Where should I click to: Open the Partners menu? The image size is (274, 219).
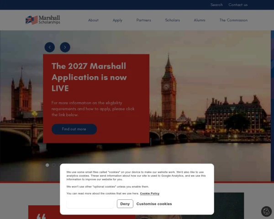(144, 20)
